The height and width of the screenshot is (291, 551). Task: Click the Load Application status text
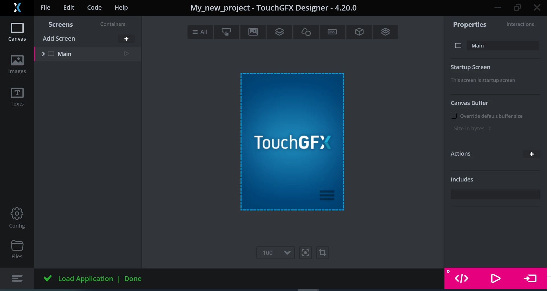click(85, 278)
